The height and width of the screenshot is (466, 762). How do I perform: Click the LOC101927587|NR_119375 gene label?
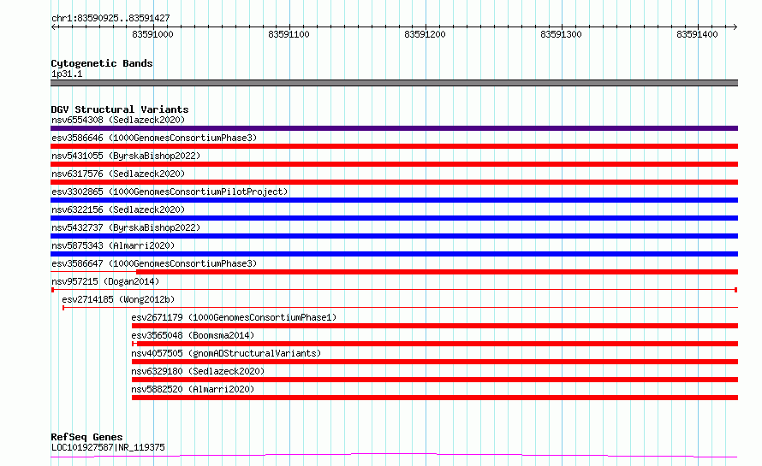tap(108, 447)
